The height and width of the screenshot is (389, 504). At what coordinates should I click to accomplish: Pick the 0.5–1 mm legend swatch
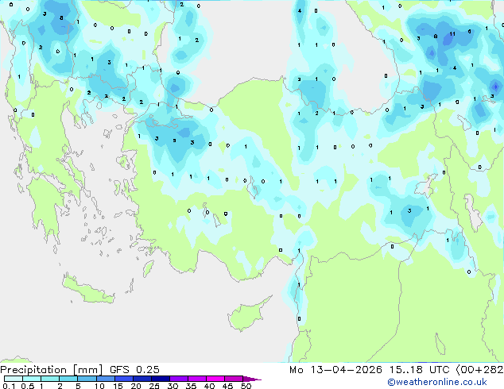tap(32, 379)
